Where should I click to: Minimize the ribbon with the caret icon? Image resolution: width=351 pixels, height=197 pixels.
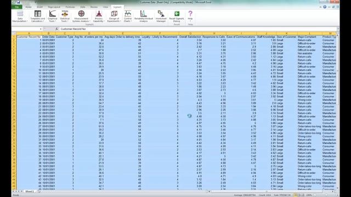pos(320,7)
